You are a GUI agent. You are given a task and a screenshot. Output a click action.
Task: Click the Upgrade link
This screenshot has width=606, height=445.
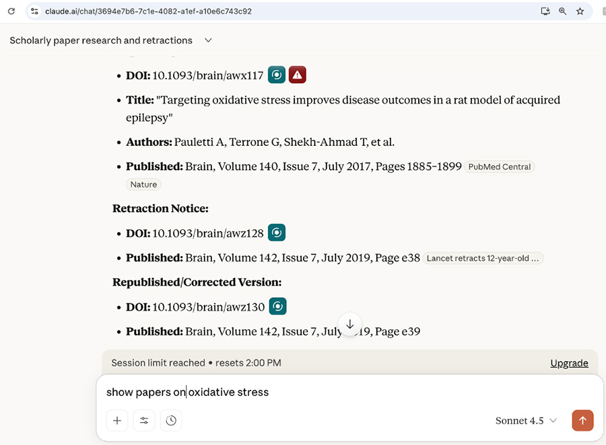[x=569, y=363]
